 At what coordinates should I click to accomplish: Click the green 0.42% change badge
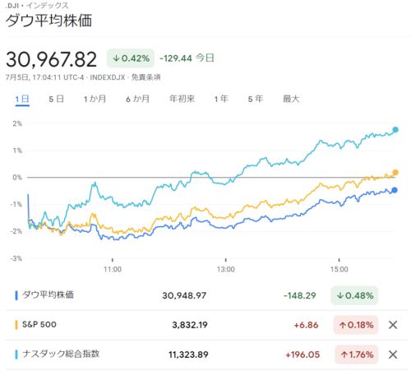tap(131, 58)
